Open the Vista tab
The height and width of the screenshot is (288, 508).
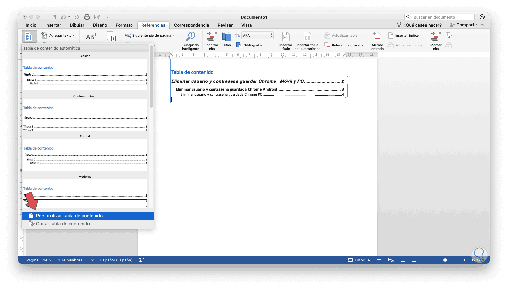coord(247,25)
